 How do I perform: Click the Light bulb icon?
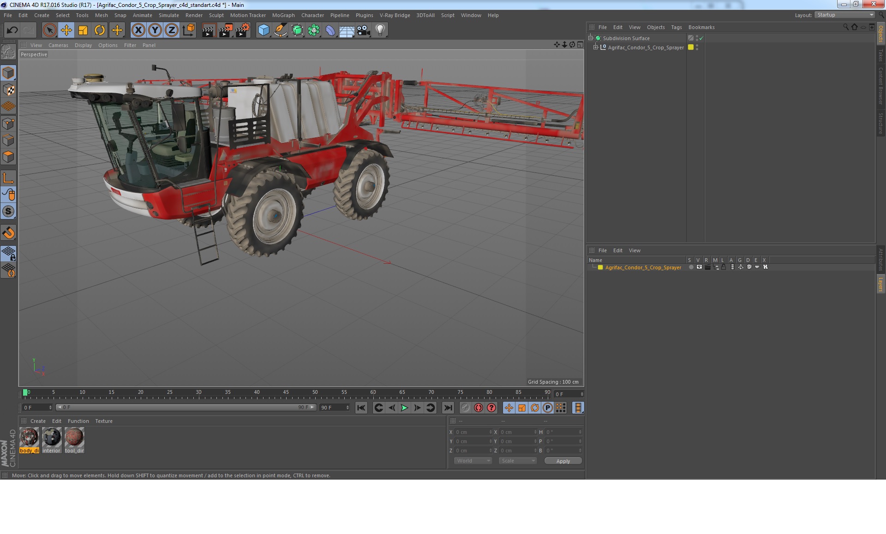point(380,30)
